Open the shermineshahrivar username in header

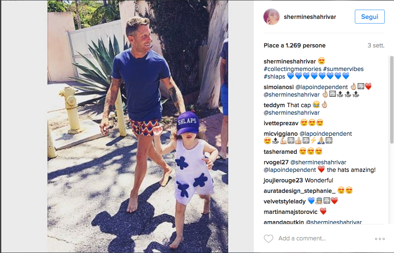(310, 17)
